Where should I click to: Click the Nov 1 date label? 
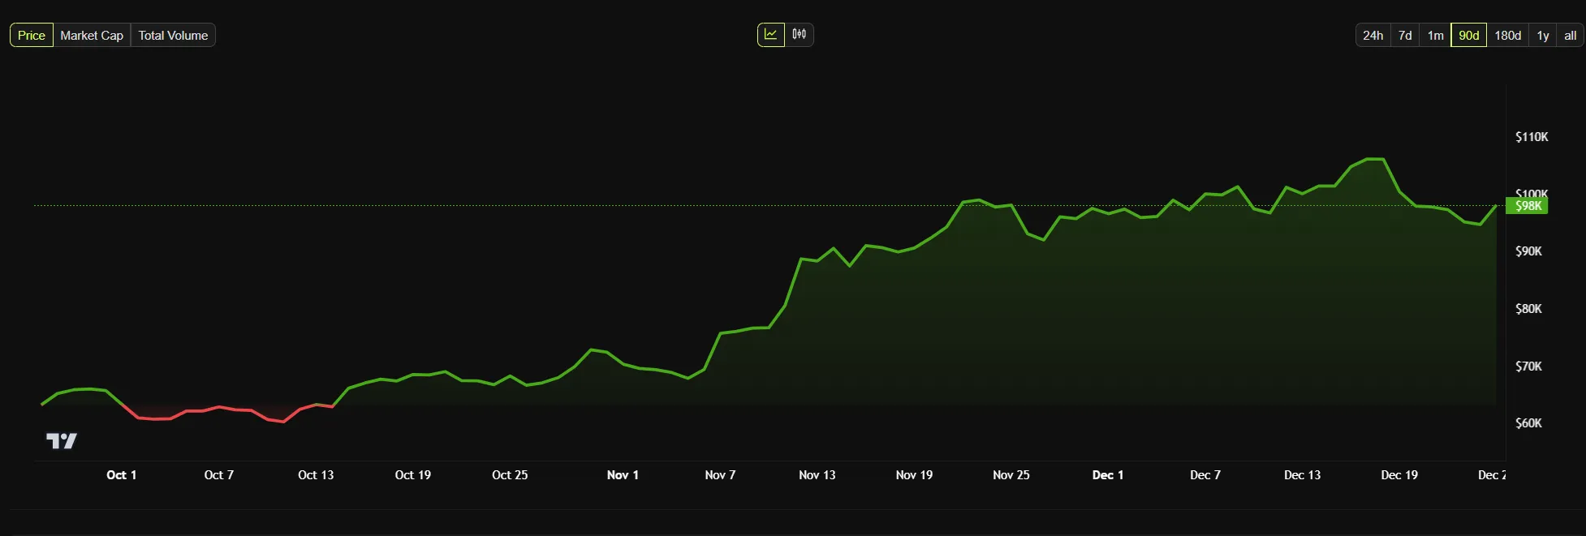point(623,475)
